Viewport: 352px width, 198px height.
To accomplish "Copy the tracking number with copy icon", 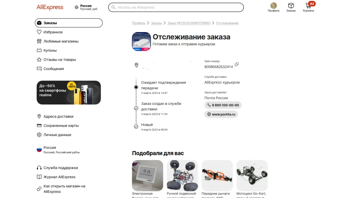I will click(237, 65).
